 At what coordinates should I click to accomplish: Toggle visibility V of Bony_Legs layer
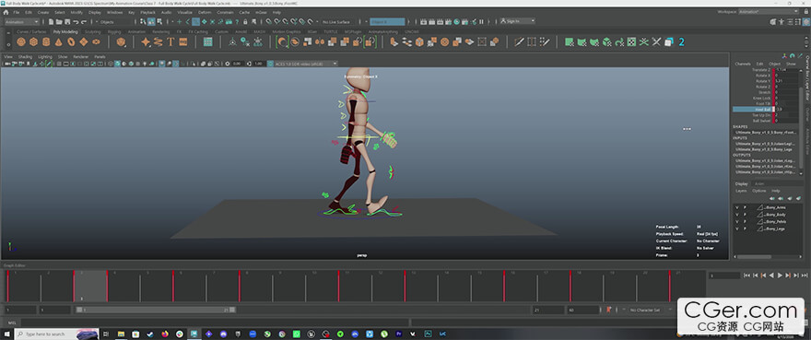coord(737,229)
